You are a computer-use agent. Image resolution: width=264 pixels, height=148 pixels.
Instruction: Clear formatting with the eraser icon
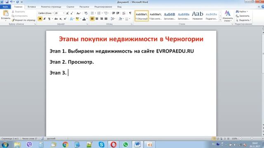point(86,13)
